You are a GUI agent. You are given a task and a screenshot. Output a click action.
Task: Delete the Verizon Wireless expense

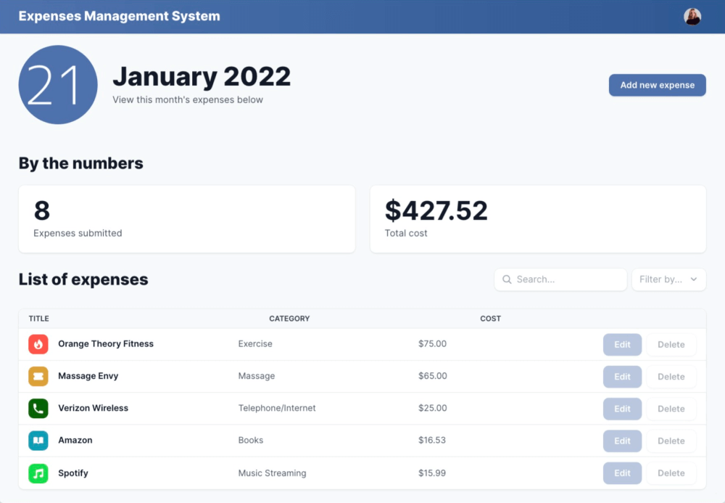pyautogui.click(x=671, y=409)
